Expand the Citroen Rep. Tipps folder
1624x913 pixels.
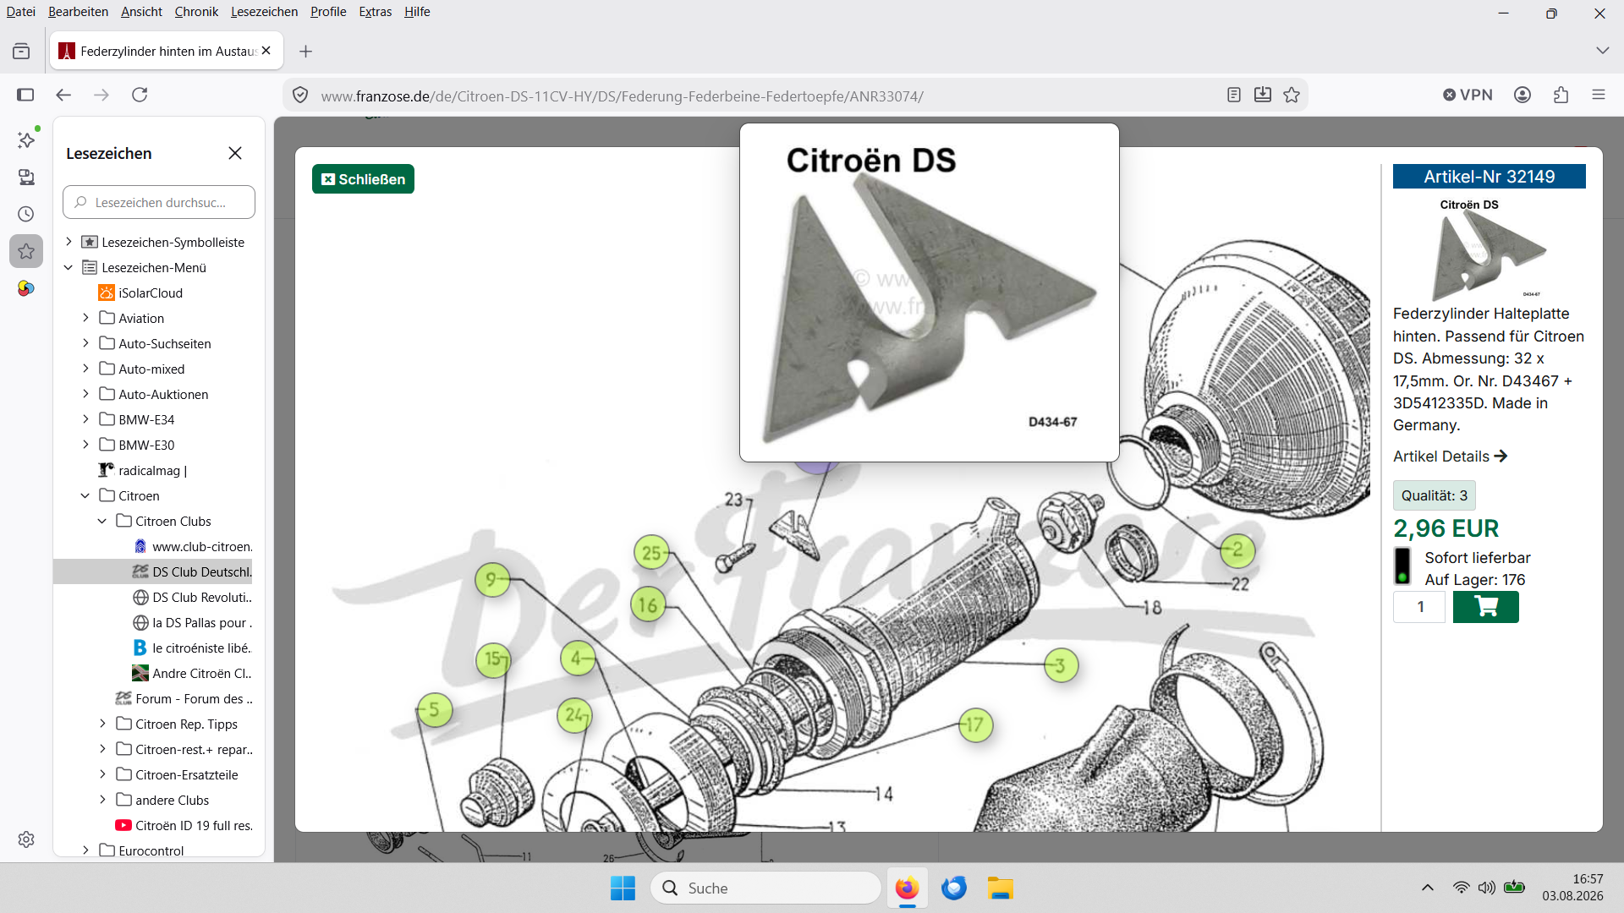[x=102, y=724]
